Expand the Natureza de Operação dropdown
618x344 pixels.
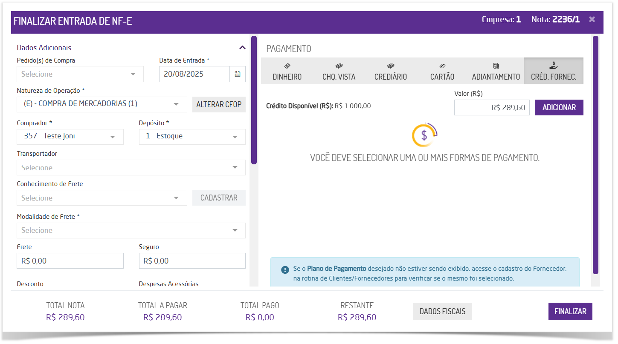102,104
